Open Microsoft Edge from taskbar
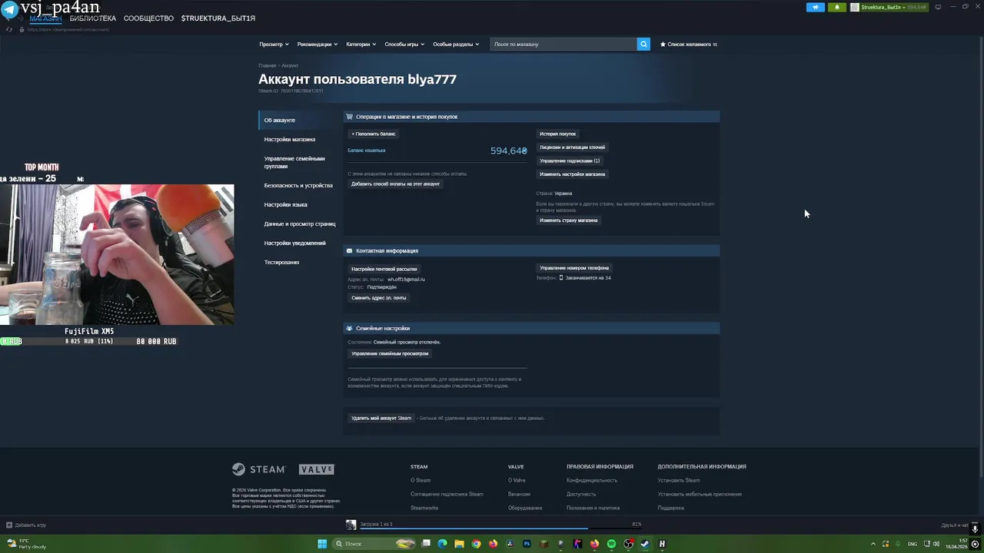Viewport: 984px width, 553px height. pos(442,544)
